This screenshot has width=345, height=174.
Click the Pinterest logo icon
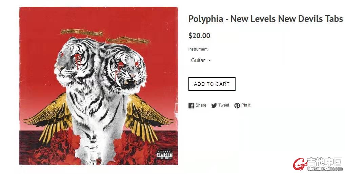point(237,106)
